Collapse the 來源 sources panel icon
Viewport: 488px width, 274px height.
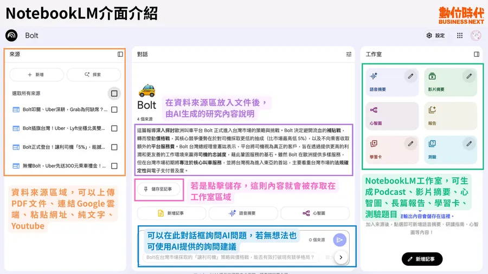tap(120, 54)
